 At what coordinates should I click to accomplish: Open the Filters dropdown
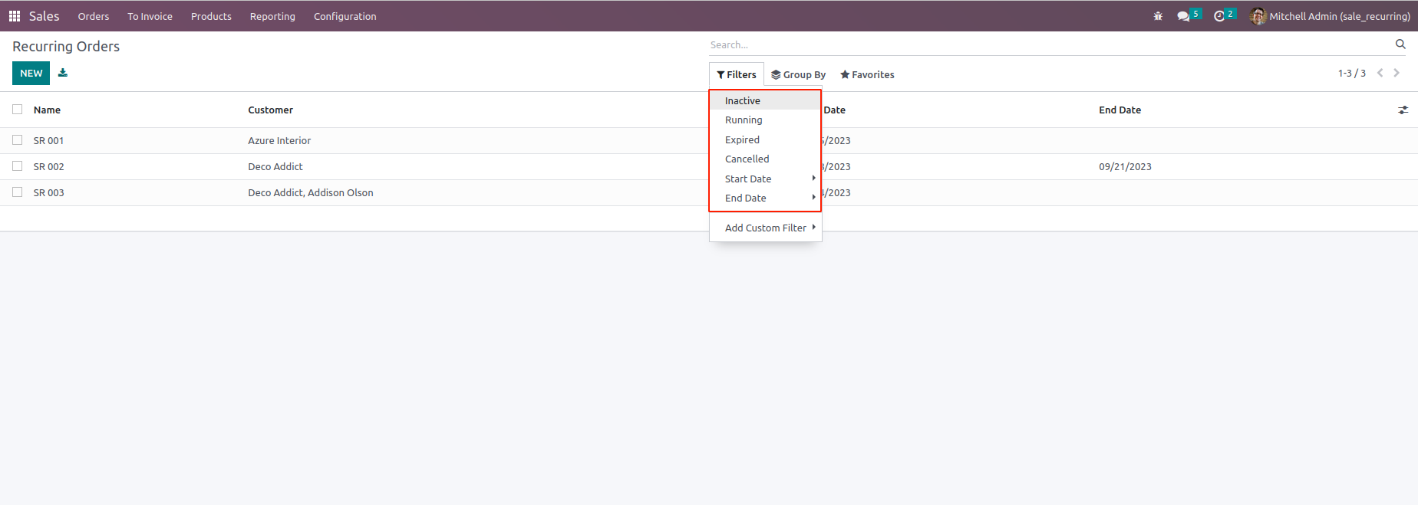pyautogui.click(x=737, y=74)
